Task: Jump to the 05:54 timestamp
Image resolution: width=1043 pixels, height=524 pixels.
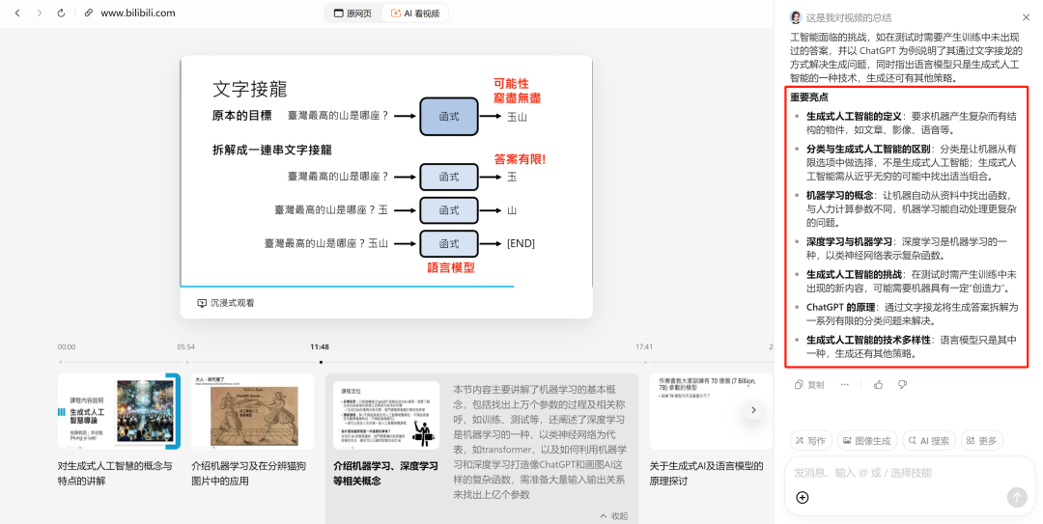Action: click(186, 346)
